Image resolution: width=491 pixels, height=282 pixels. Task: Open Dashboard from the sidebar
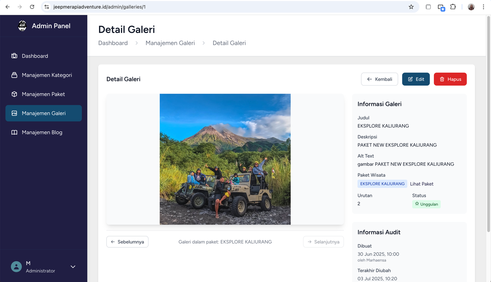35,56
